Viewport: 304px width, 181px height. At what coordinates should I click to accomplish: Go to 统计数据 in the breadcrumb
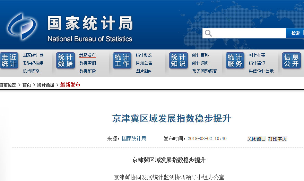[x=45, y=85]
